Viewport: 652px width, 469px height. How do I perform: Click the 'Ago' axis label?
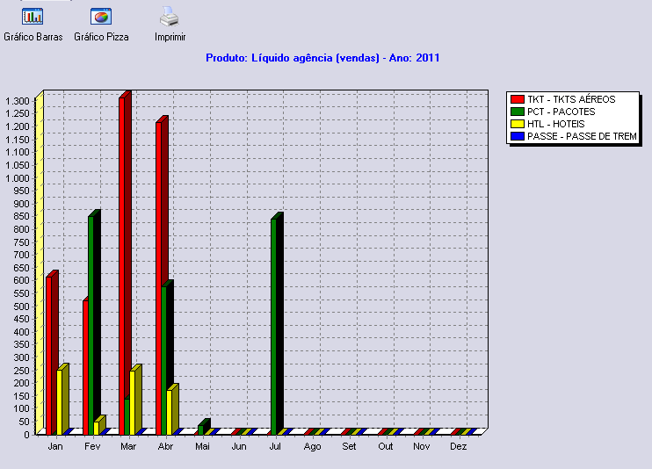(312, 447)
